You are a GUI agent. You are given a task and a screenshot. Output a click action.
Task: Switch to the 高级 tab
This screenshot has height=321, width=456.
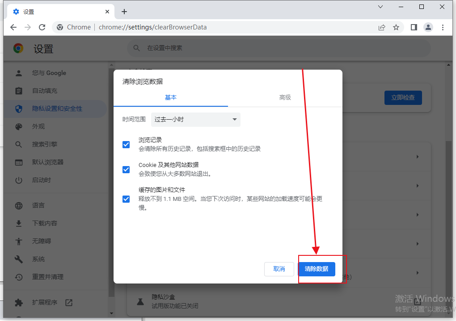point(285,98)
